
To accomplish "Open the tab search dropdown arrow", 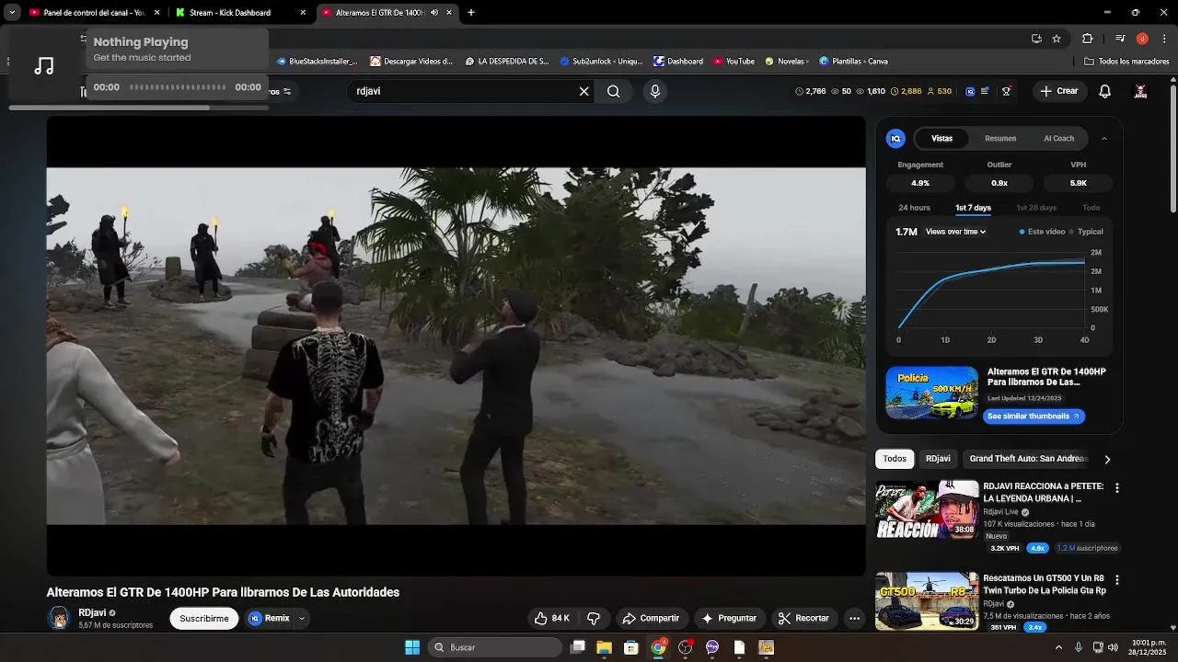I will 12,12.
